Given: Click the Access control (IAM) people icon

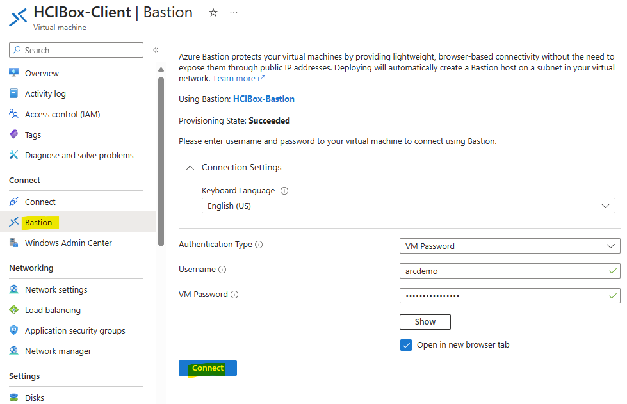Looking at the screenshot, I should point(14,114).
